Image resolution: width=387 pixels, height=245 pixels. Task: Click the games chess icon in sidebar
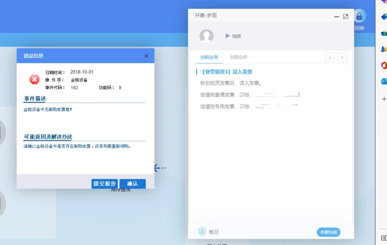point(384,49)
